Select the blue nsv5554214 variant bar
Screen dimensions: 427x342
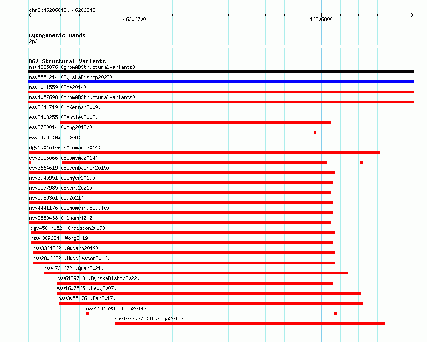coord(221,82)
